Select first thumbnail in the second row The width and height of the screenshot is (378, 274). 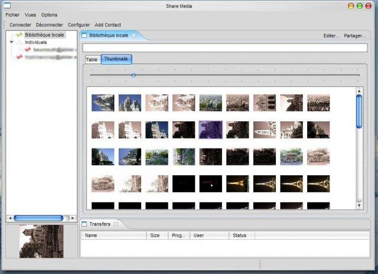click(x=103, y=130)
